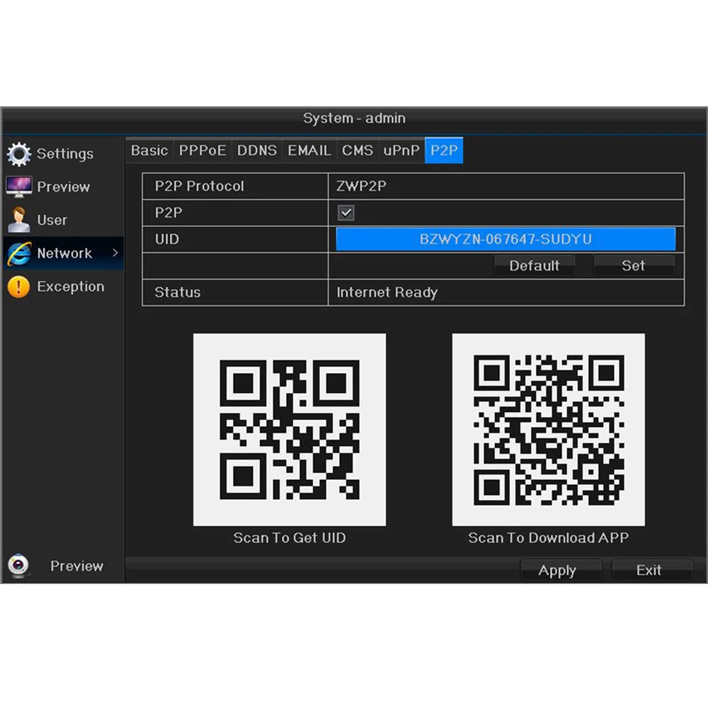Open the Settings gear icon
The width and height of the screenshot is (708, 708).
click(19, 154)
